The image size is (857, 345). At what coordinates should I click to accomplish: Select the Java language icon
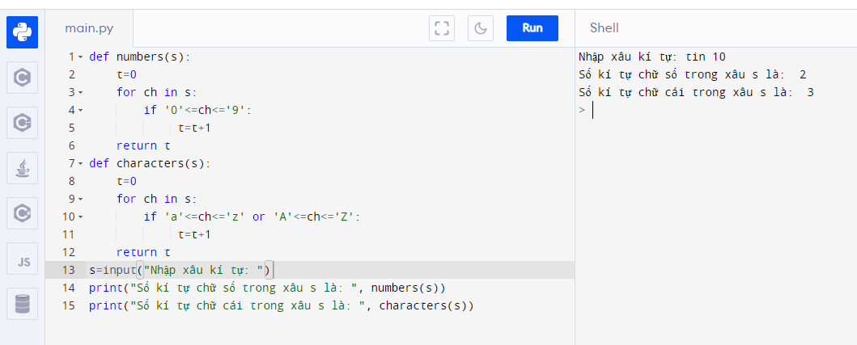[x=22, y=168]
